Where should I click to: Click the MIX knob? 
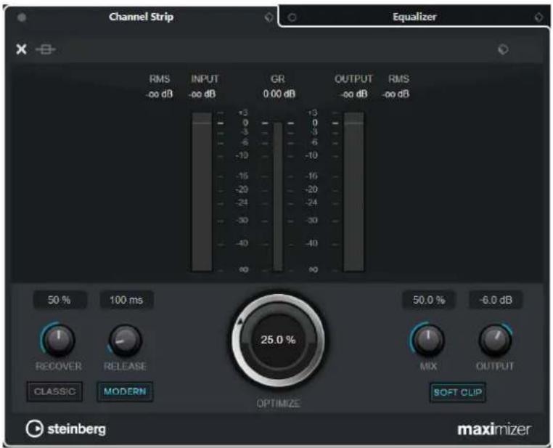pyautogui.click(x=428, y=340)
